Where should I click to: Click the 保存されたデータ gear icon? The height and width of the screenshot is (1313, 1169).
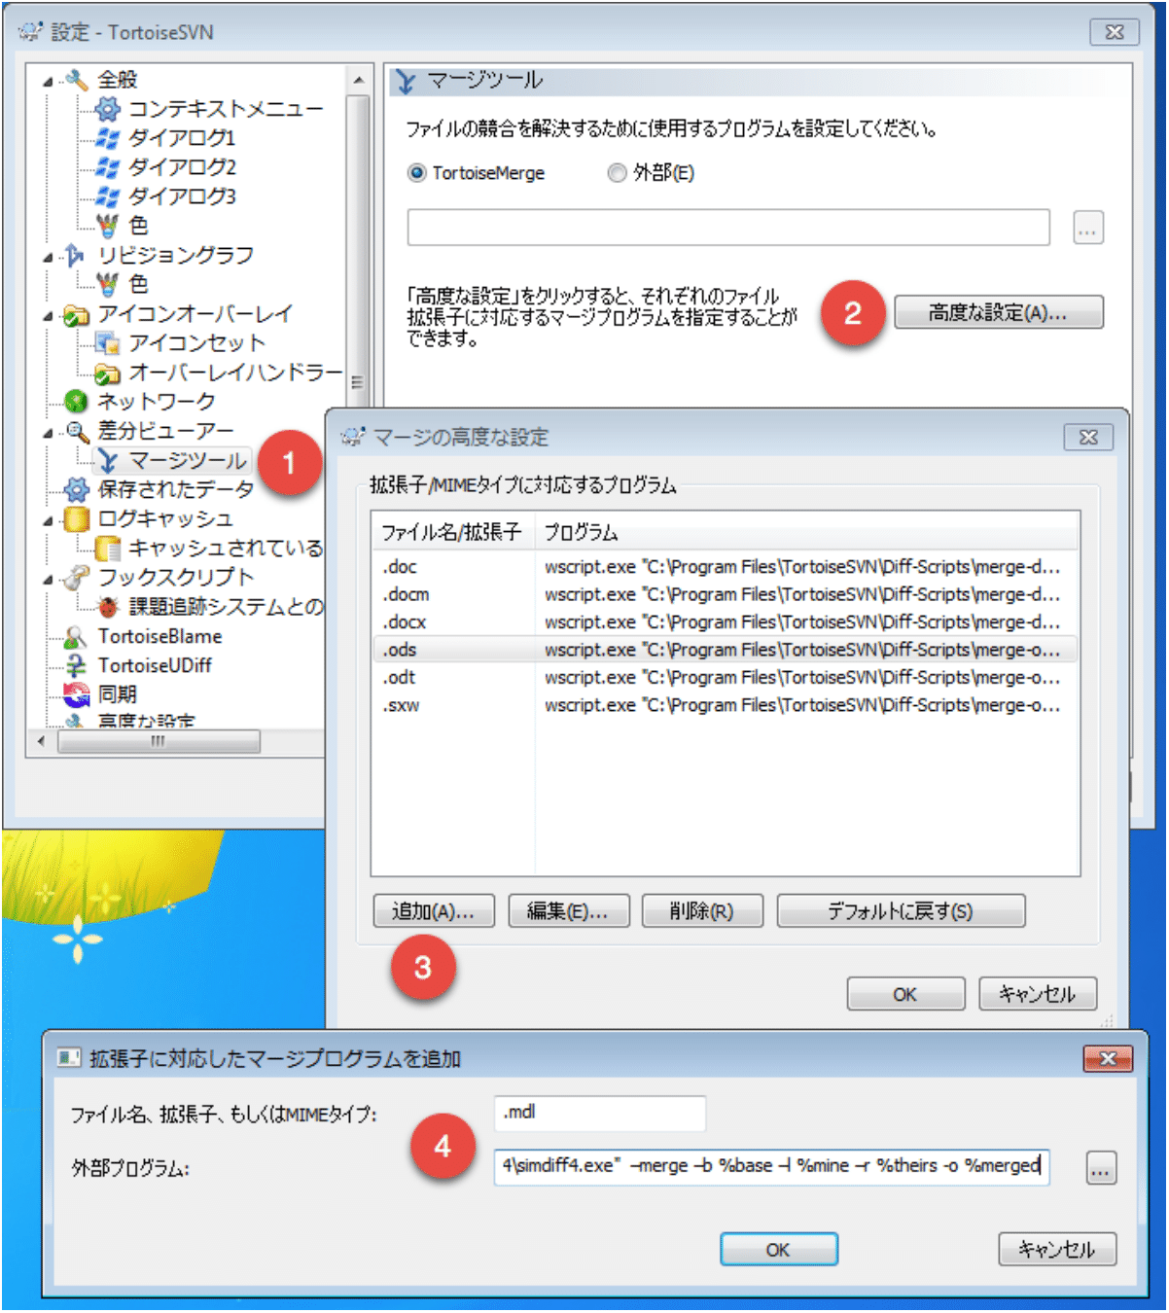76,489
